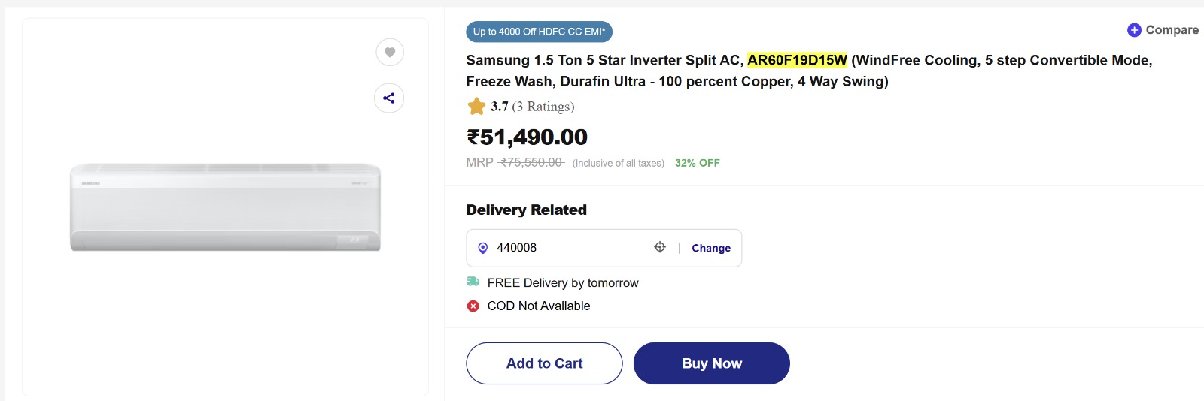Click the red cross COD icon

[x=473, y=306]
